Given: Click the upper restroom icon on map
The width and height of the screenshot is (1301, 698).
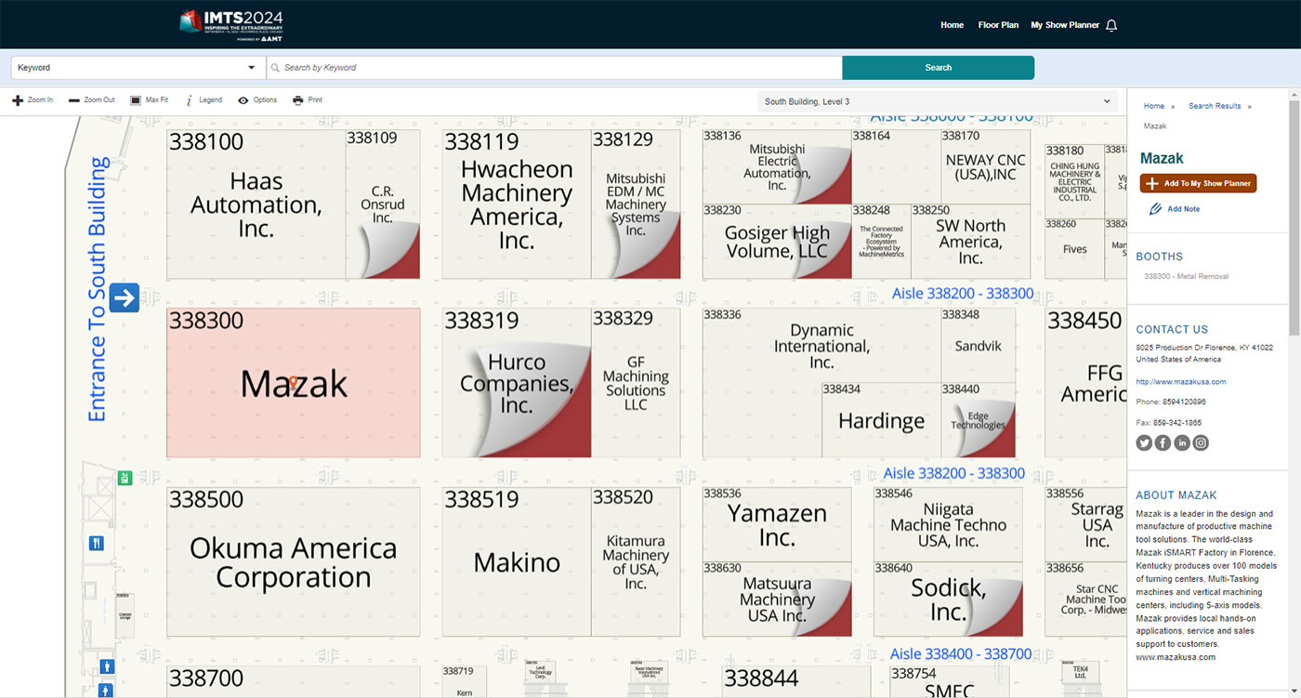Looking at the screenshot, I should pyautogui.click(x=108, y=666).
